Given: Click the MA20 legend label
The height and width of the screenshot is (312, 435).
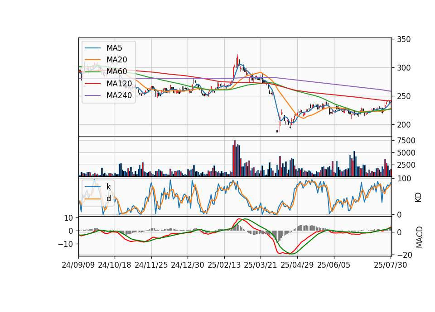Looking at the screenshot, I should [117, 60].
